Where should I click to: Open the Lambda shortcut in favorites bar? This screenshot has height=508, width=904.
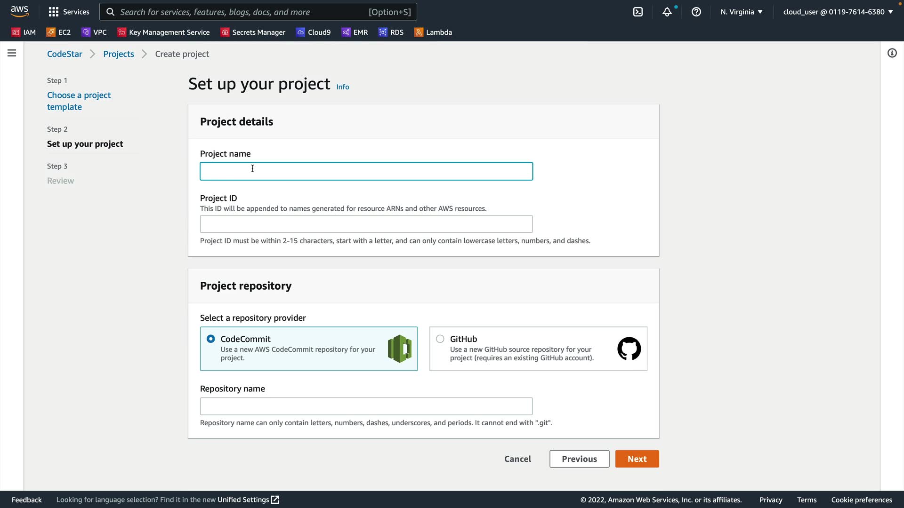click(x=433, y=32)
